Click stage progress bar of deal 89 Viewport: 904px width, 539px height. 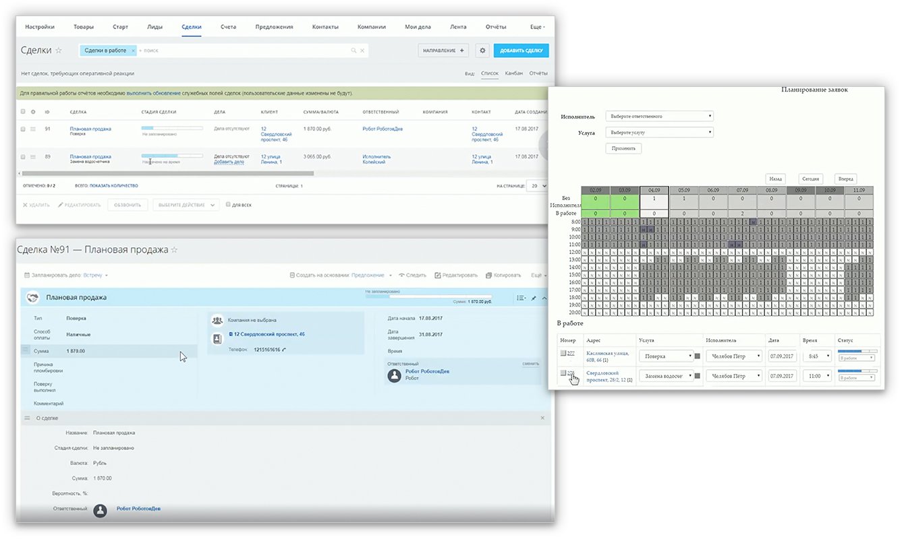click(172, 155)
